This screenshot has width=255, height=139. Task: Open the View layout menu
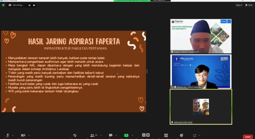coord(249,5)
